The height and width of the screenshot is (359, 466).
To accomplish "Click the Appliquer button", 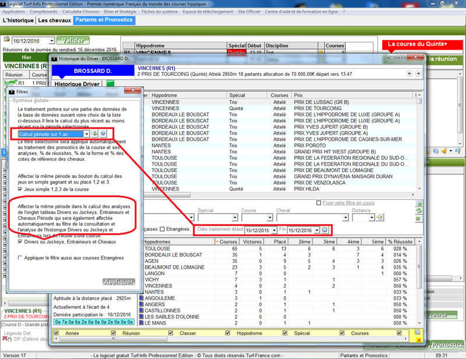I will 118,281.
